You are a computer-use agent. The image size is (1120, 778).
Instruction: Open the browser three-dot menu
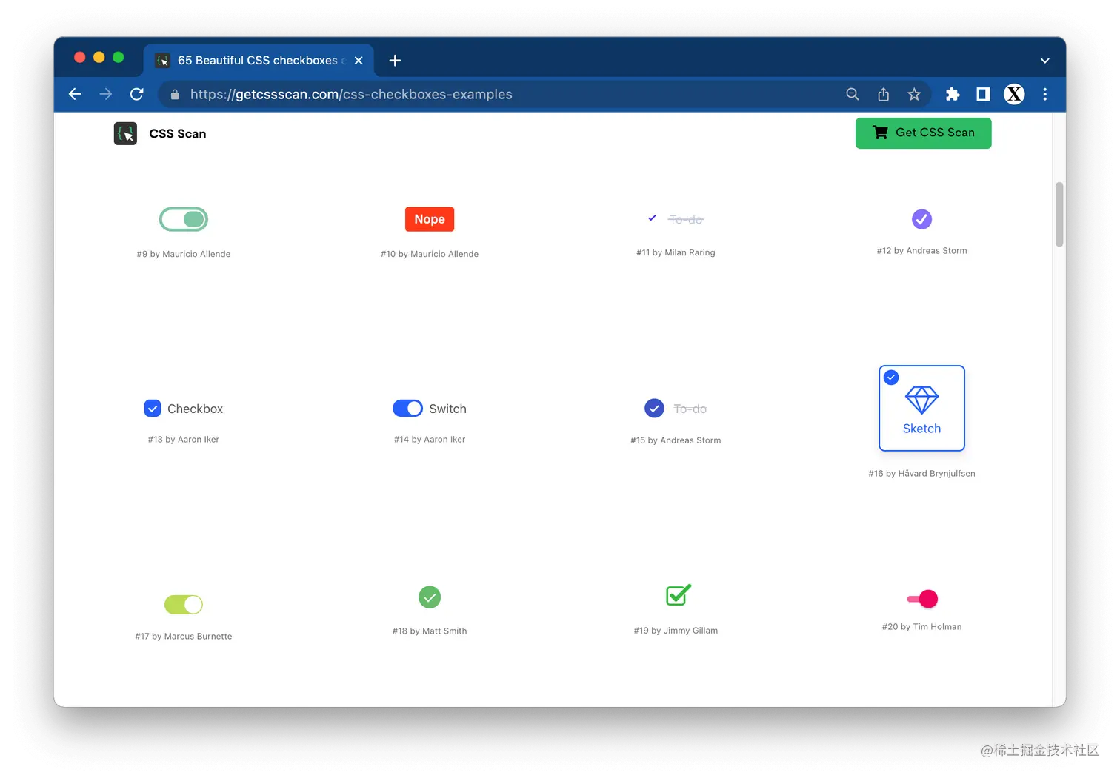[1045, 94]
